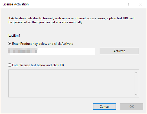Click inside the license text area

(71, 83)
